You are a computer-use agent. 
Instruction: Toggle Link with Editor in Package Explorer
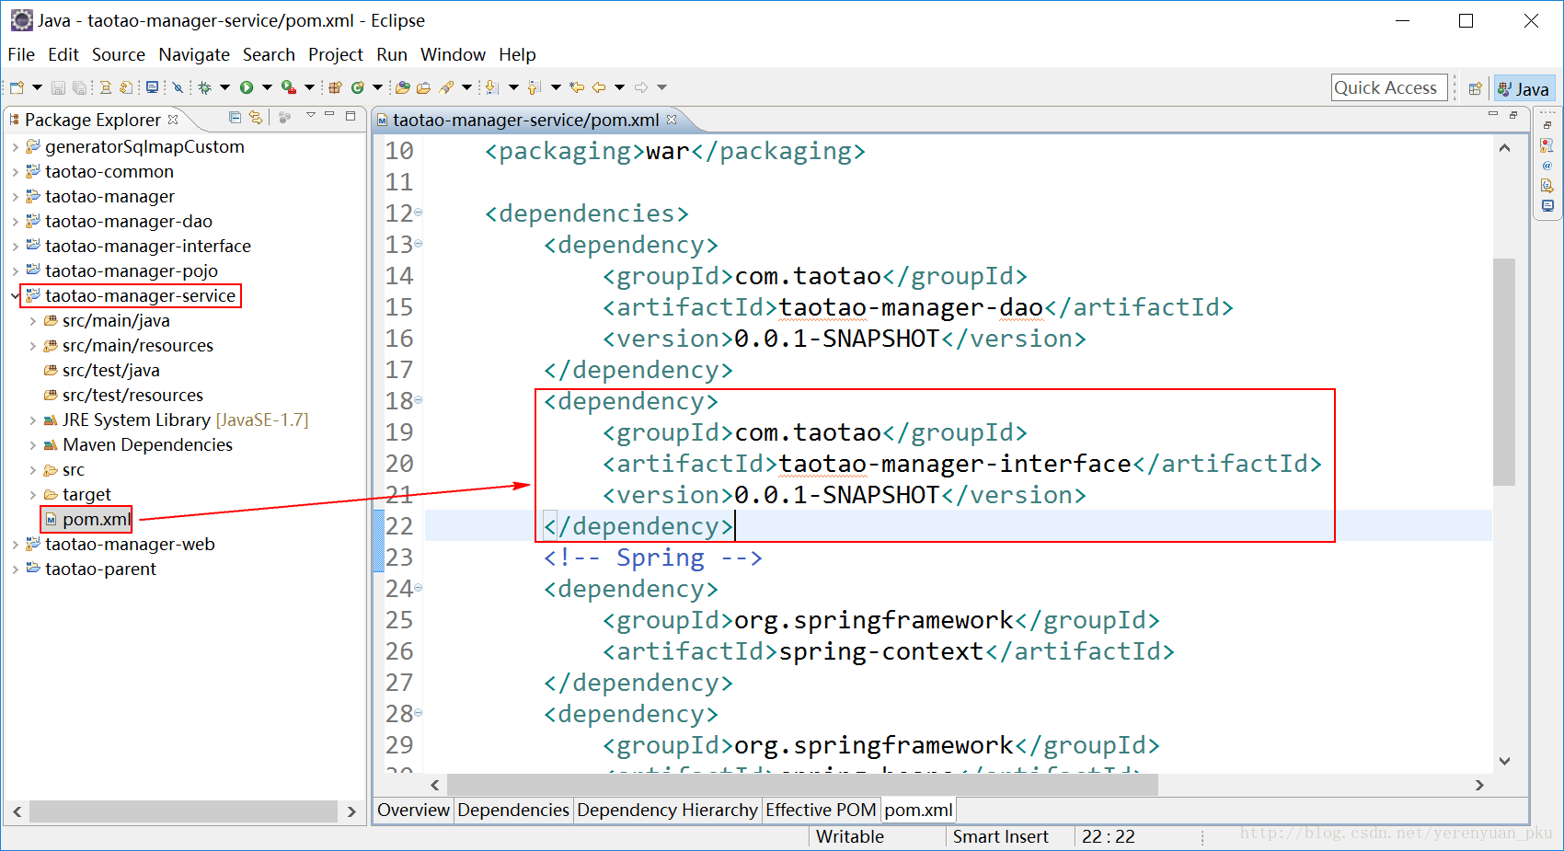(x=256, y=117)
